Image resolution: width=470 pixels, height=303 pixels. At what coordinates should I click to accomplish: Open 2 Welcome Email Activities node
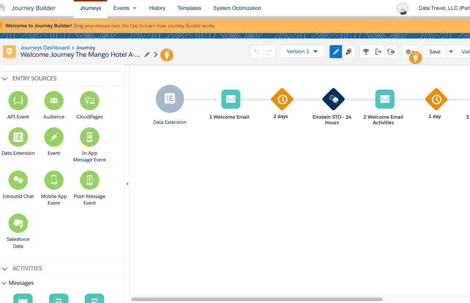(385, 99)
